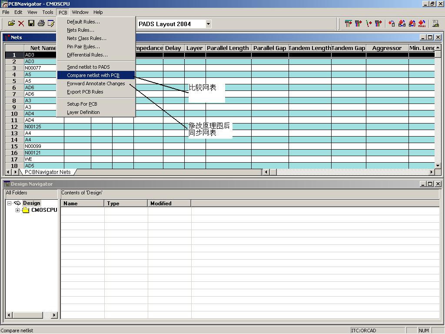
Task: Click the Design root tree icon
Action: click(17, 203)
